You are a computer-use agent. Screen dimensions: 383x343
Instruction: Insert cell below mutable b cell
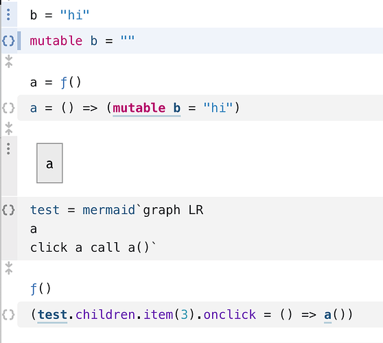[9, 61]
